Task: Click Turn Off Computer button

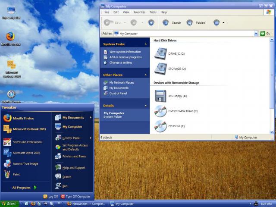Action: [x=75, y=197]
